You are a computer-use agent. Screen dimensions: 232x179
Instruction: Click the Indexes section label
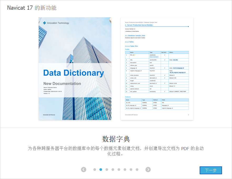coord(128,97)
